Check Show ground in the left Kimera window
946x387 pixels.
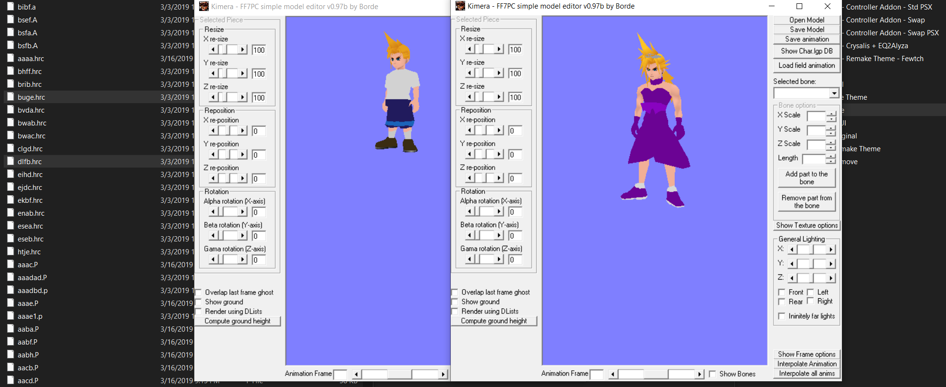coord(198,302)
